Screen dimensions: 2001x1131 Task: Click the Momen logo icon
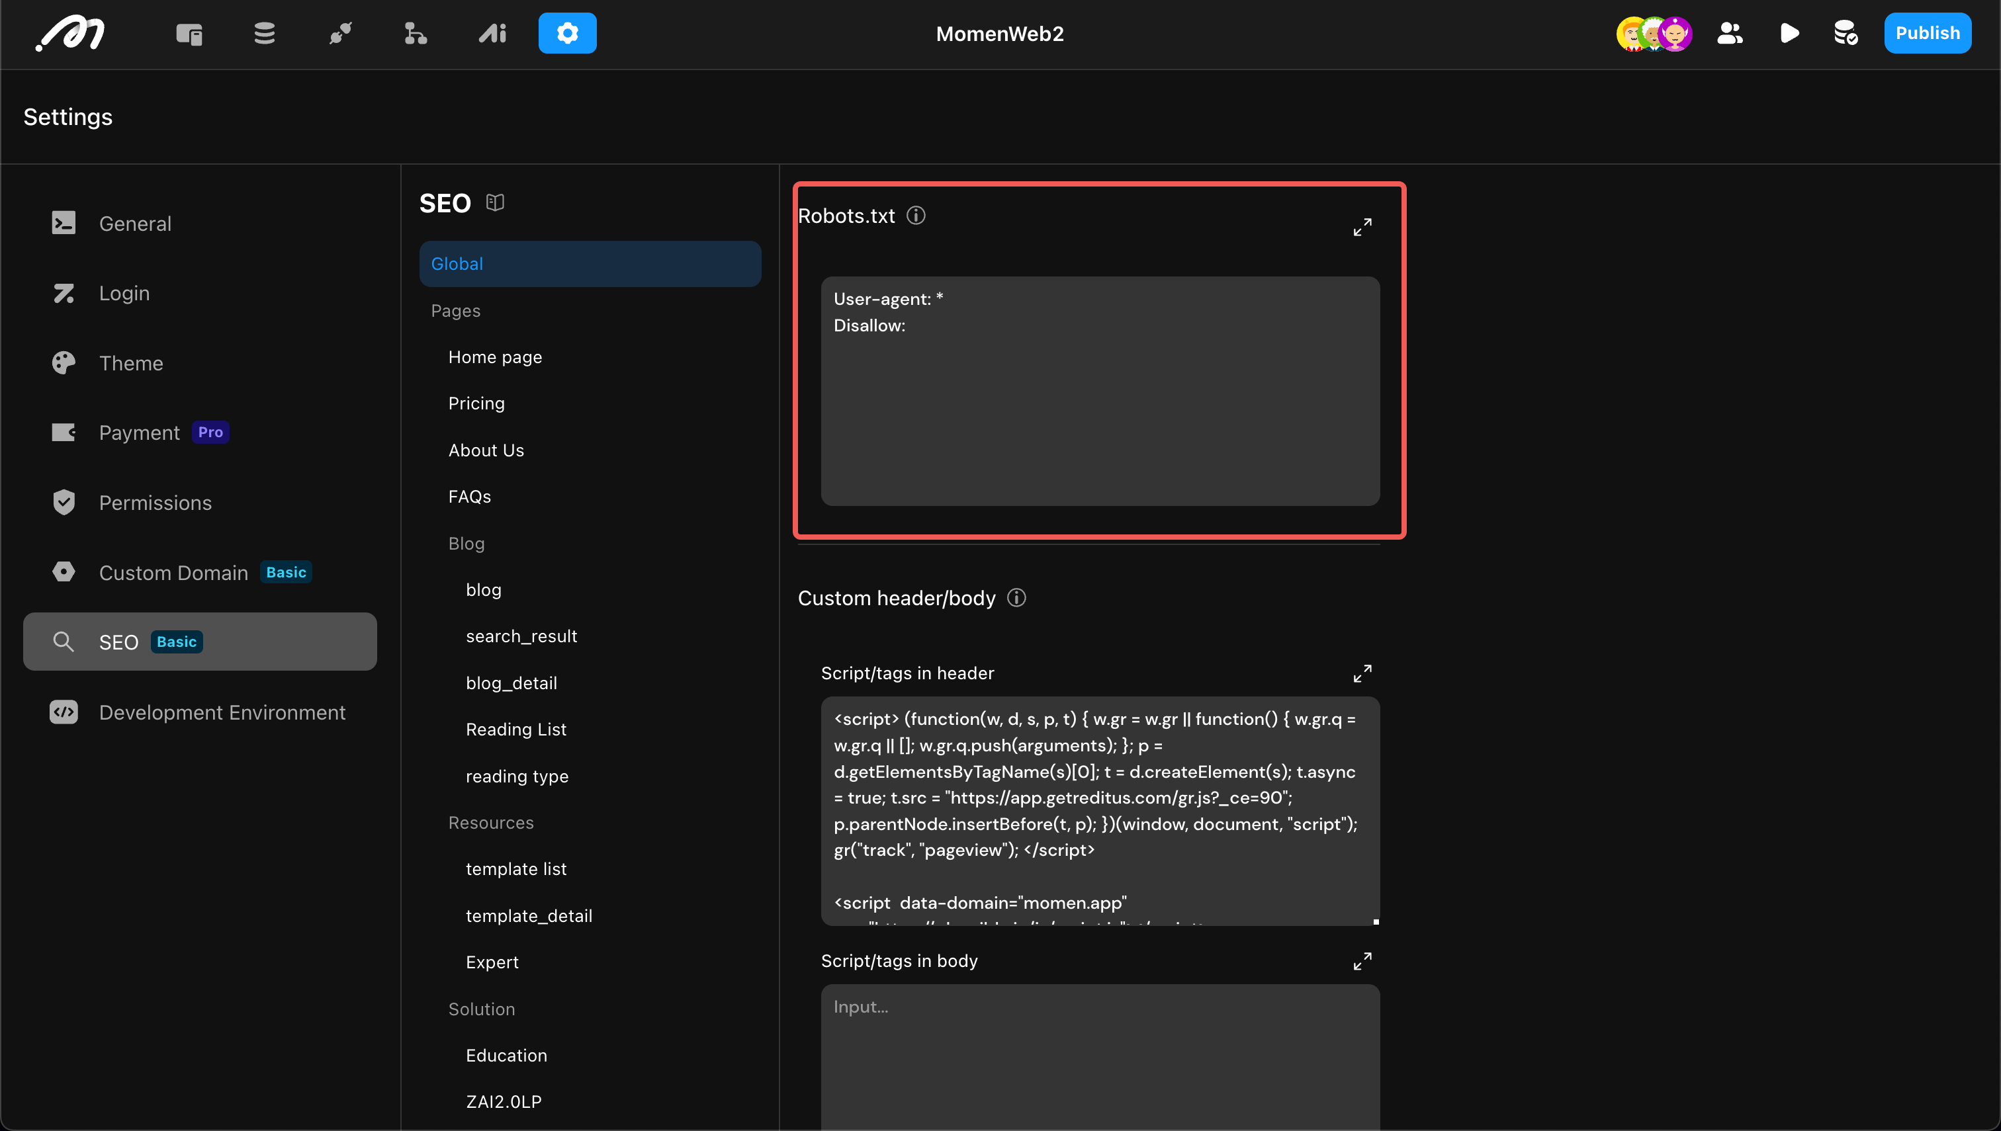(x=70, y=34)
